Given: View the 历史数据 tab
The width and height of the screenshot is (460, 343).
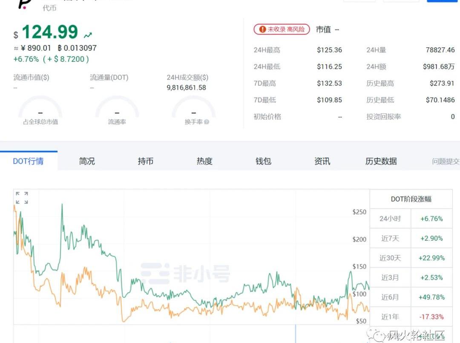Looking at the screenshot, I should 381,161.
